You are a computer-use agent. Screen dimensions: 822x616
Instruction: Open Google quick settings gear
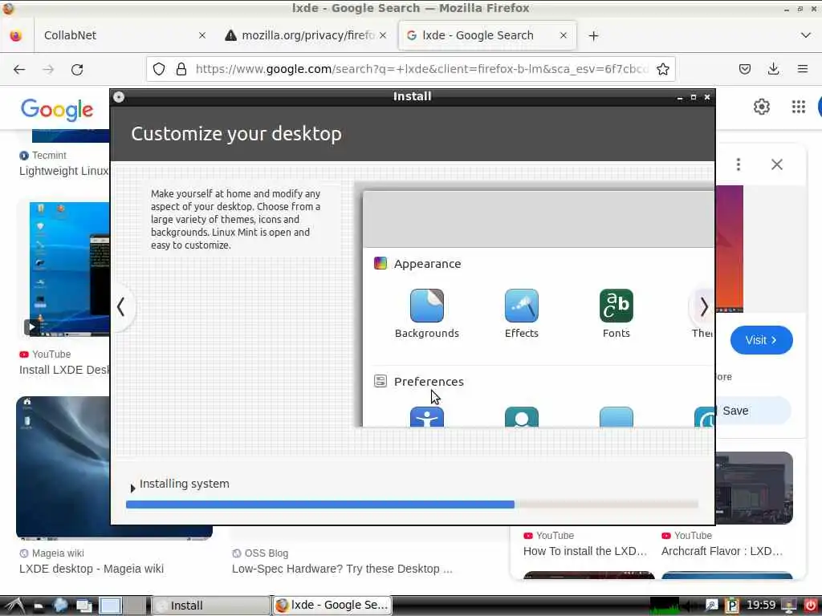(x=761, y=107)
